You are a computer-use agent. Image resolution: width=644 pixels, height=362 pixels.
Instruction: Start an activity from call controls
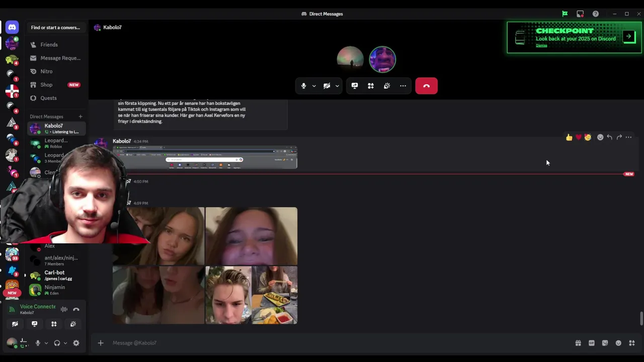371,86
